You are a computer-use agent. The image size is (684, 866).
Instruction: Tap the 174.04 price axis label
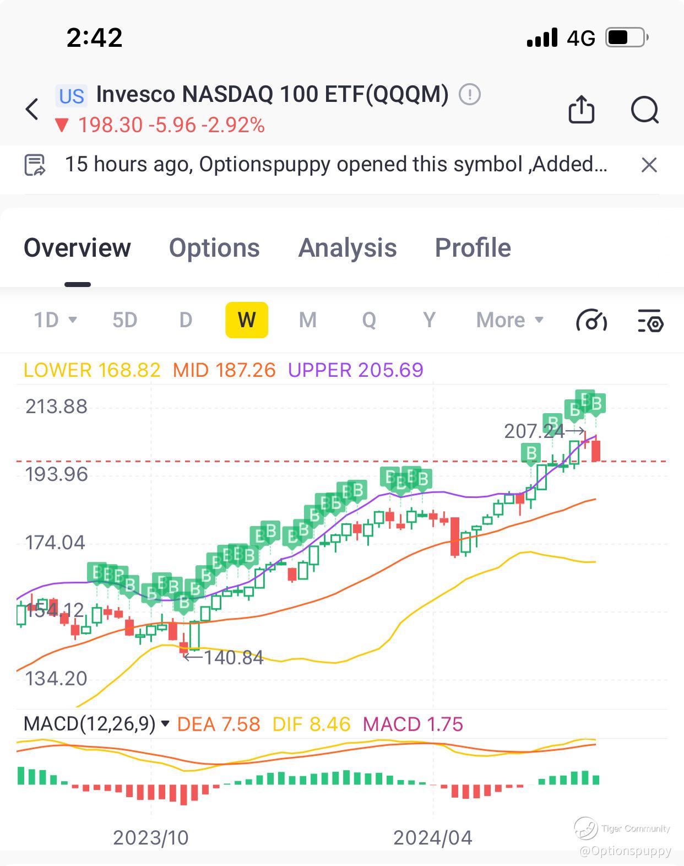[56, 543]
